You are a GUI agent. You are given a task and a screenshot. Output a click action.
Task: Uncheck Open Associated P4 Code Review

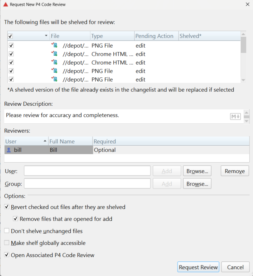tap(7, 255)
